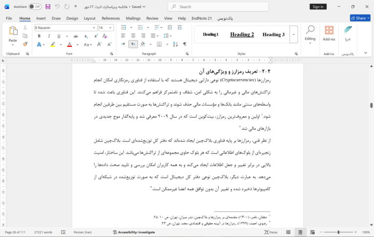This screenshot has height=237, width=374.
Task: Open the Review tab
Action: 152,19
